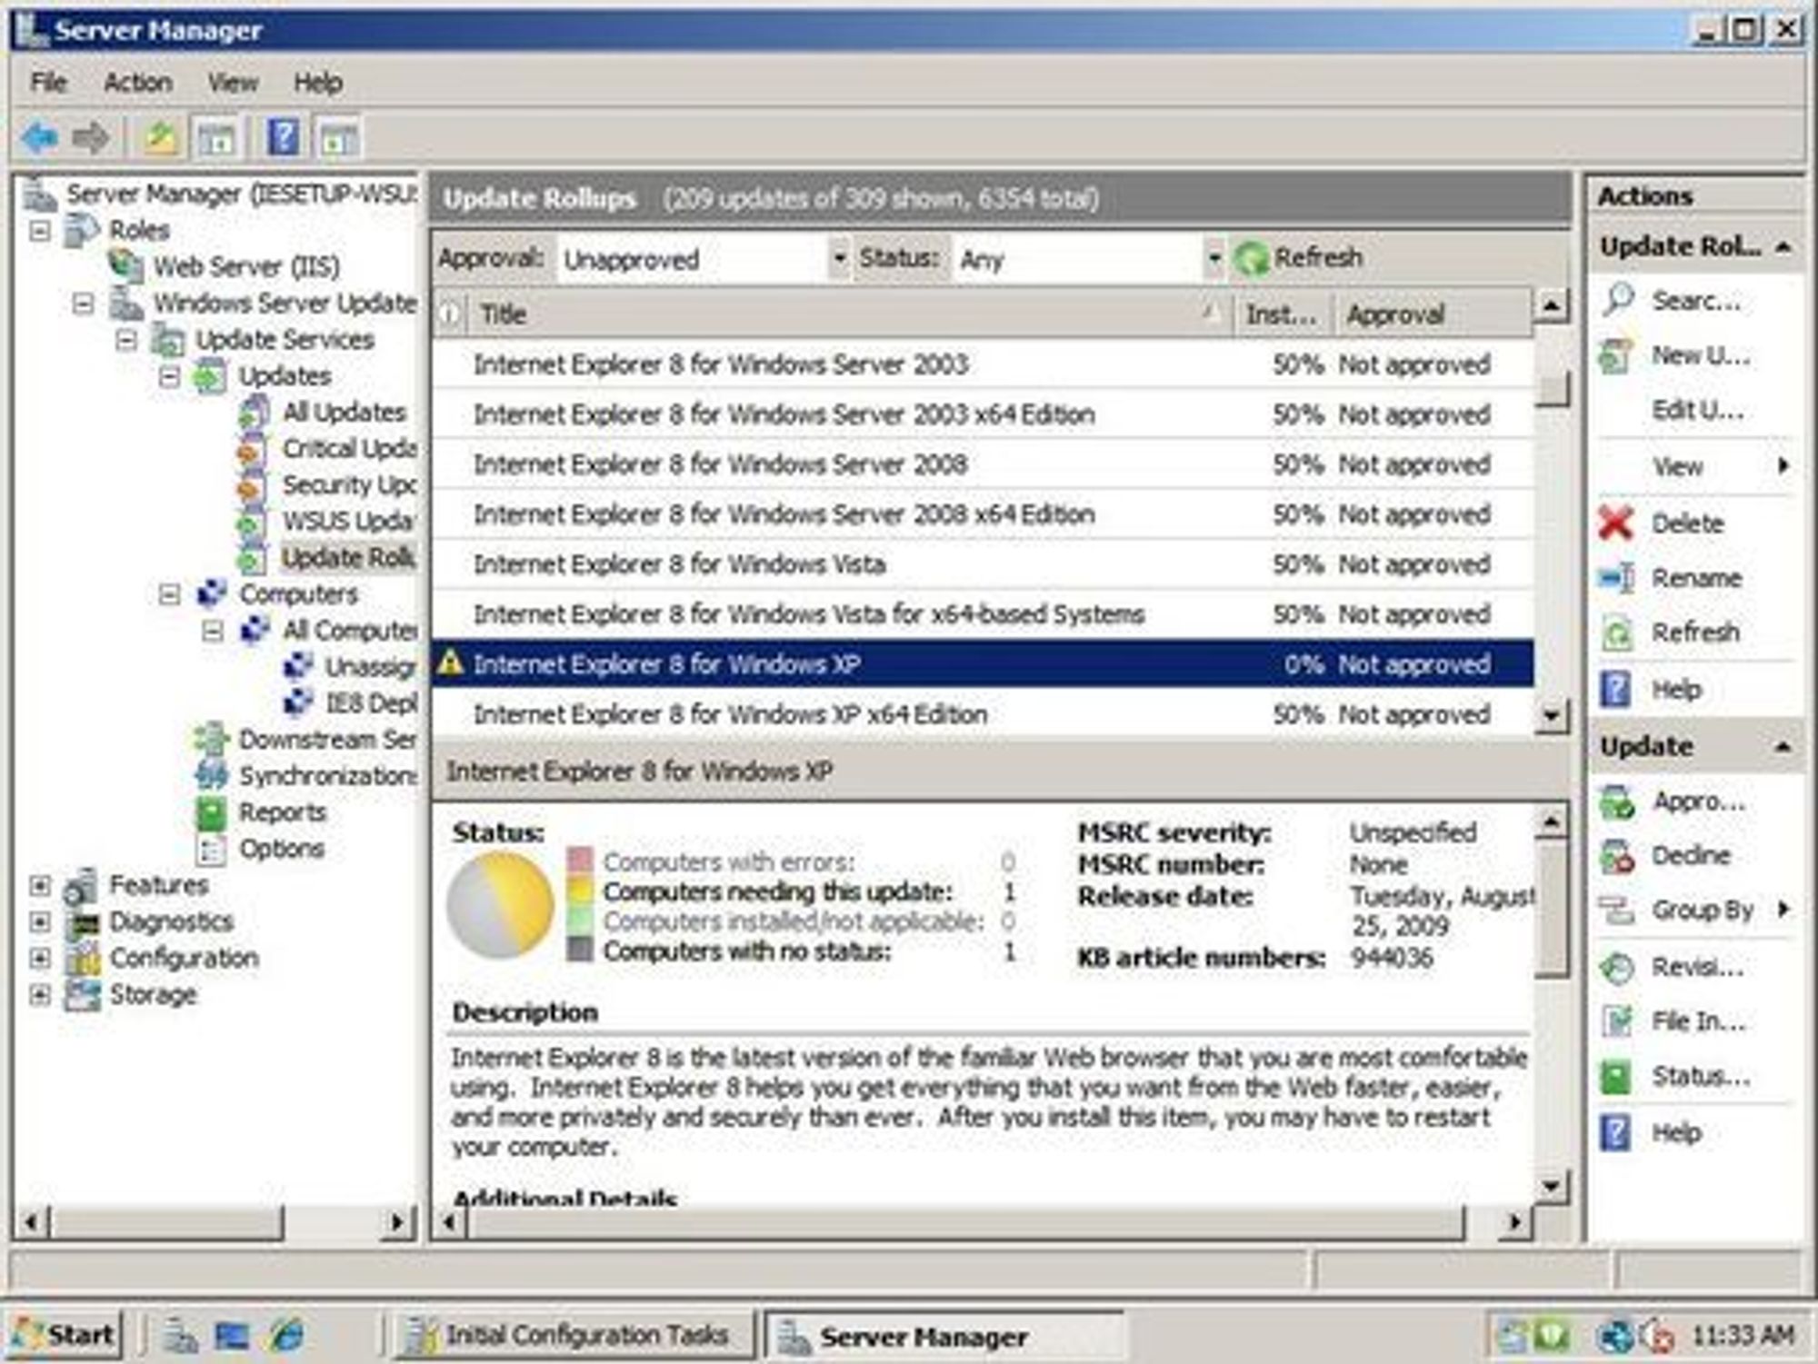Click the Decline update icon
Image resolution: width=1818 pixels, height=1364 pixels.
pyautogui.click(x=1617, y=856)
